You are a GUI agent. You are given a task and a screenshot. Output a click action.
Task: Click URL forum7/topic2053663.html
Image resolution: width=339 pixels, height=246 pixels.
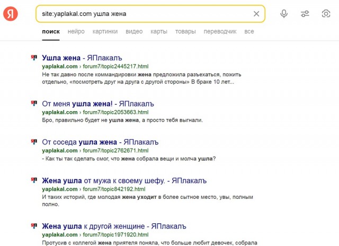115,112
